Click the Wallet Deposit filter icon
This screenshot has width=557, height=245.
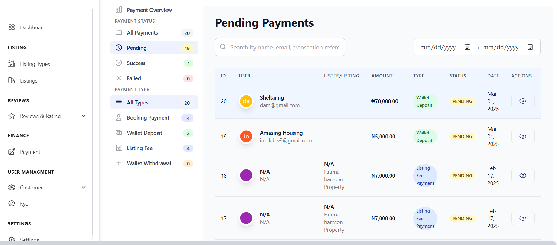(119, 133)
